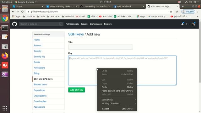The image size is (201, 113).
Task: Open Marketplace in header
Action: (96, 24)
